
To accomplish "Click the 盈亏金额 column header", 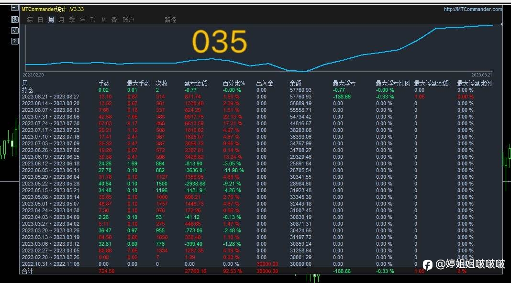I will pos(196,83).
